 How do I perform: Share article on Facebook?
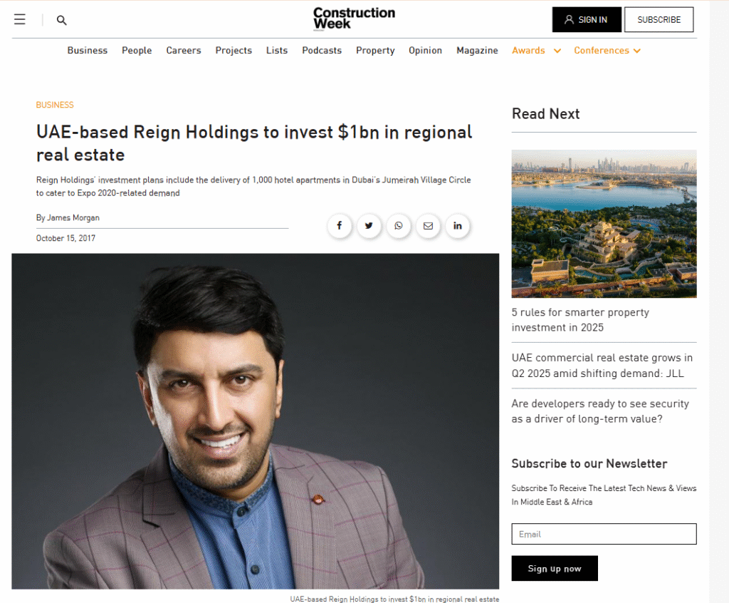click(340, 226)
